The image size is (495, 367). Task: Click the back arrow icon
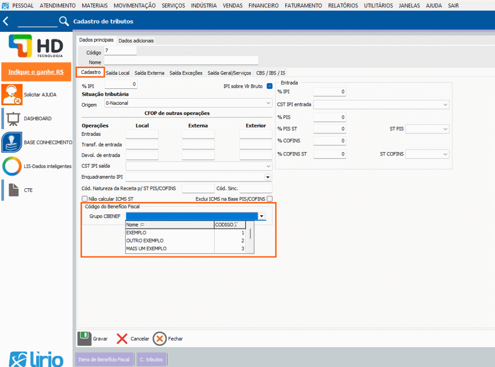click(6, 21)
